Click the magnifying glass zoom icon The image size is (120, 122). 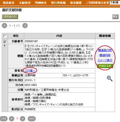click(109, 79)
